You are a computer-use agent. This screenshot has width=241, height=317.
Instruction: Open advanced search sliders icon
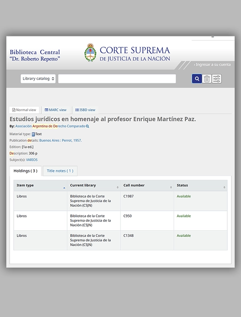[217, 79]
